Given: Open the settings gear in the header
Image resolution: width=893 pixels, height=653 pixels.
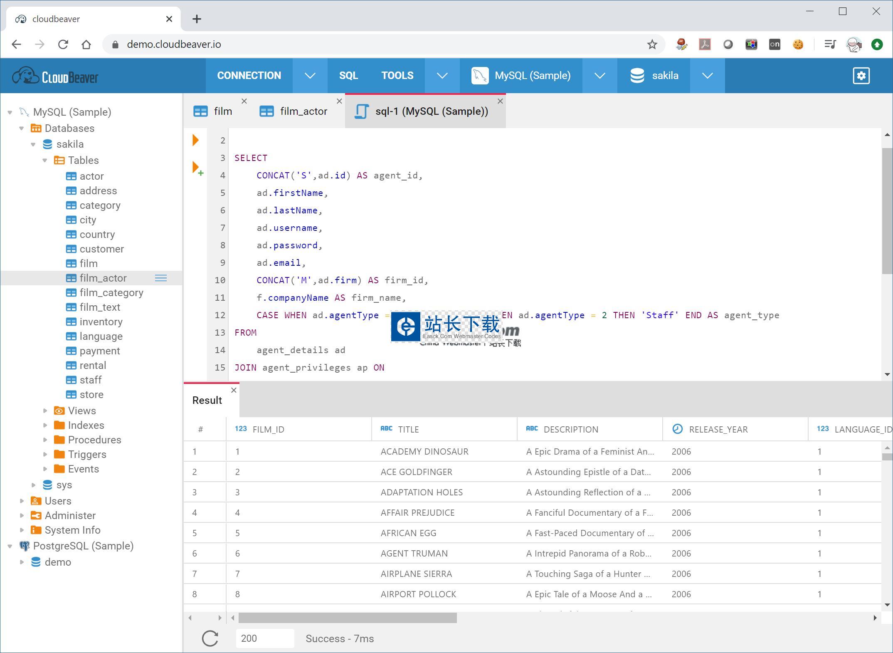Looking at the screenshot, I should (861, 76).
